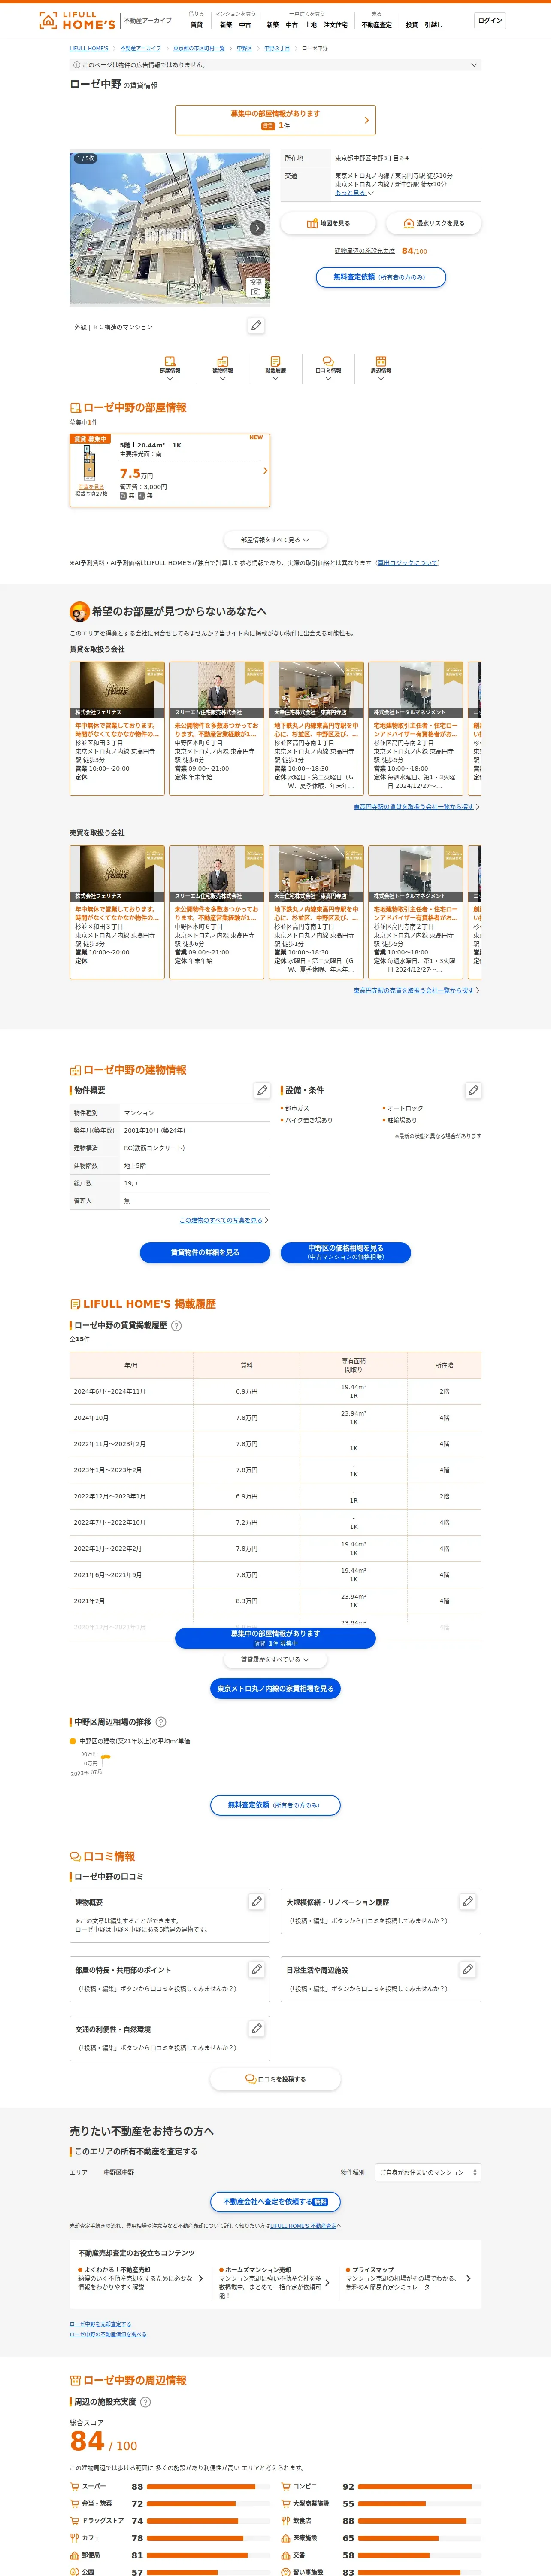Open 賃貸 in the top navigation
Viewport: 551px width, 2576px height.
196,25
